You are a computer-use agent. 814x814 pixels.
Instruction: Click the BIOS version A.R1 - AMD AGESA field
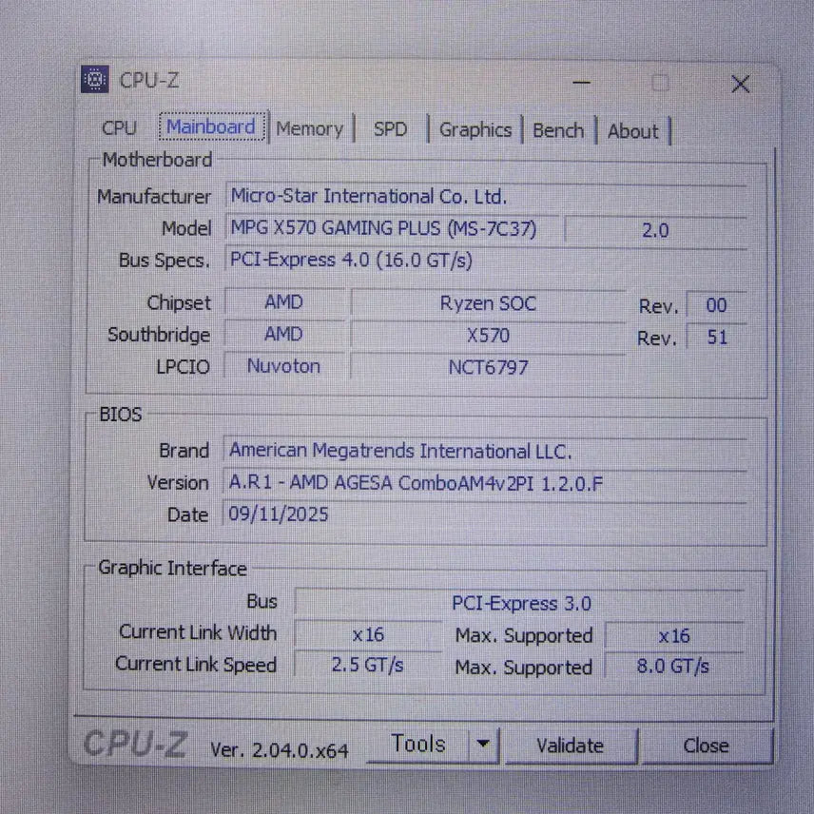[x=485, y=483]
